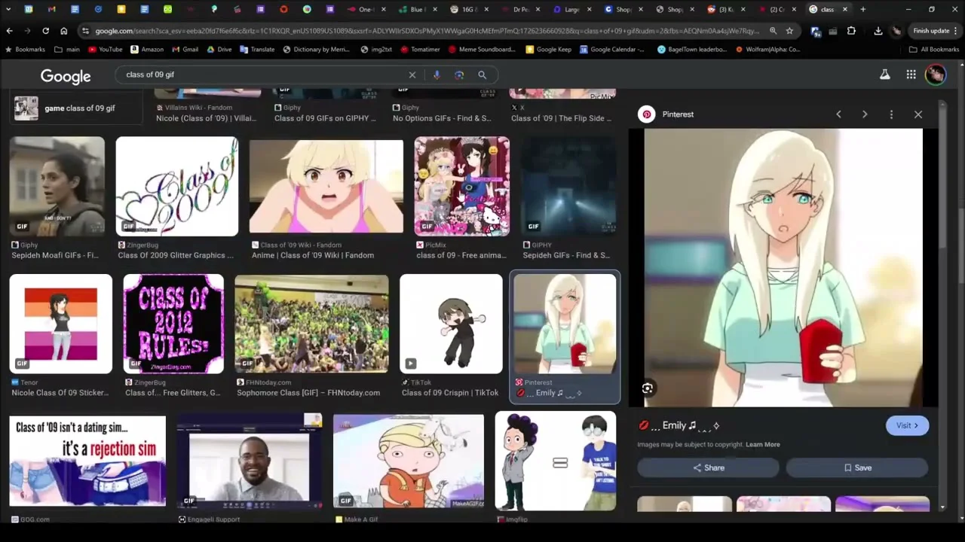Open the Chrome downloads icon
This screenshot has width=965, height=542.
pos(878,31)
